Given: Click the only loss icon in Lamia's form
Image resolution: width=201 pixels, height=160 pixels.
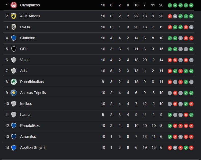Looking at the screenshot, I should click(186, 115).
